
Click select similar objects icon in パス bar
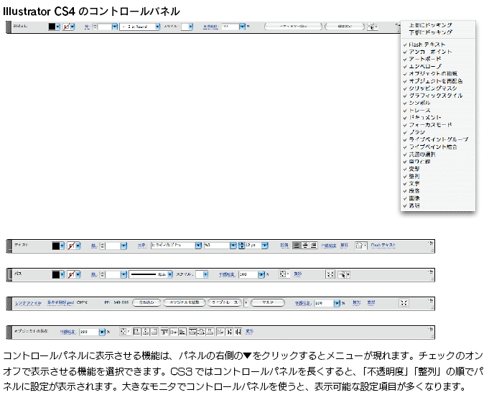pos(344,274)
